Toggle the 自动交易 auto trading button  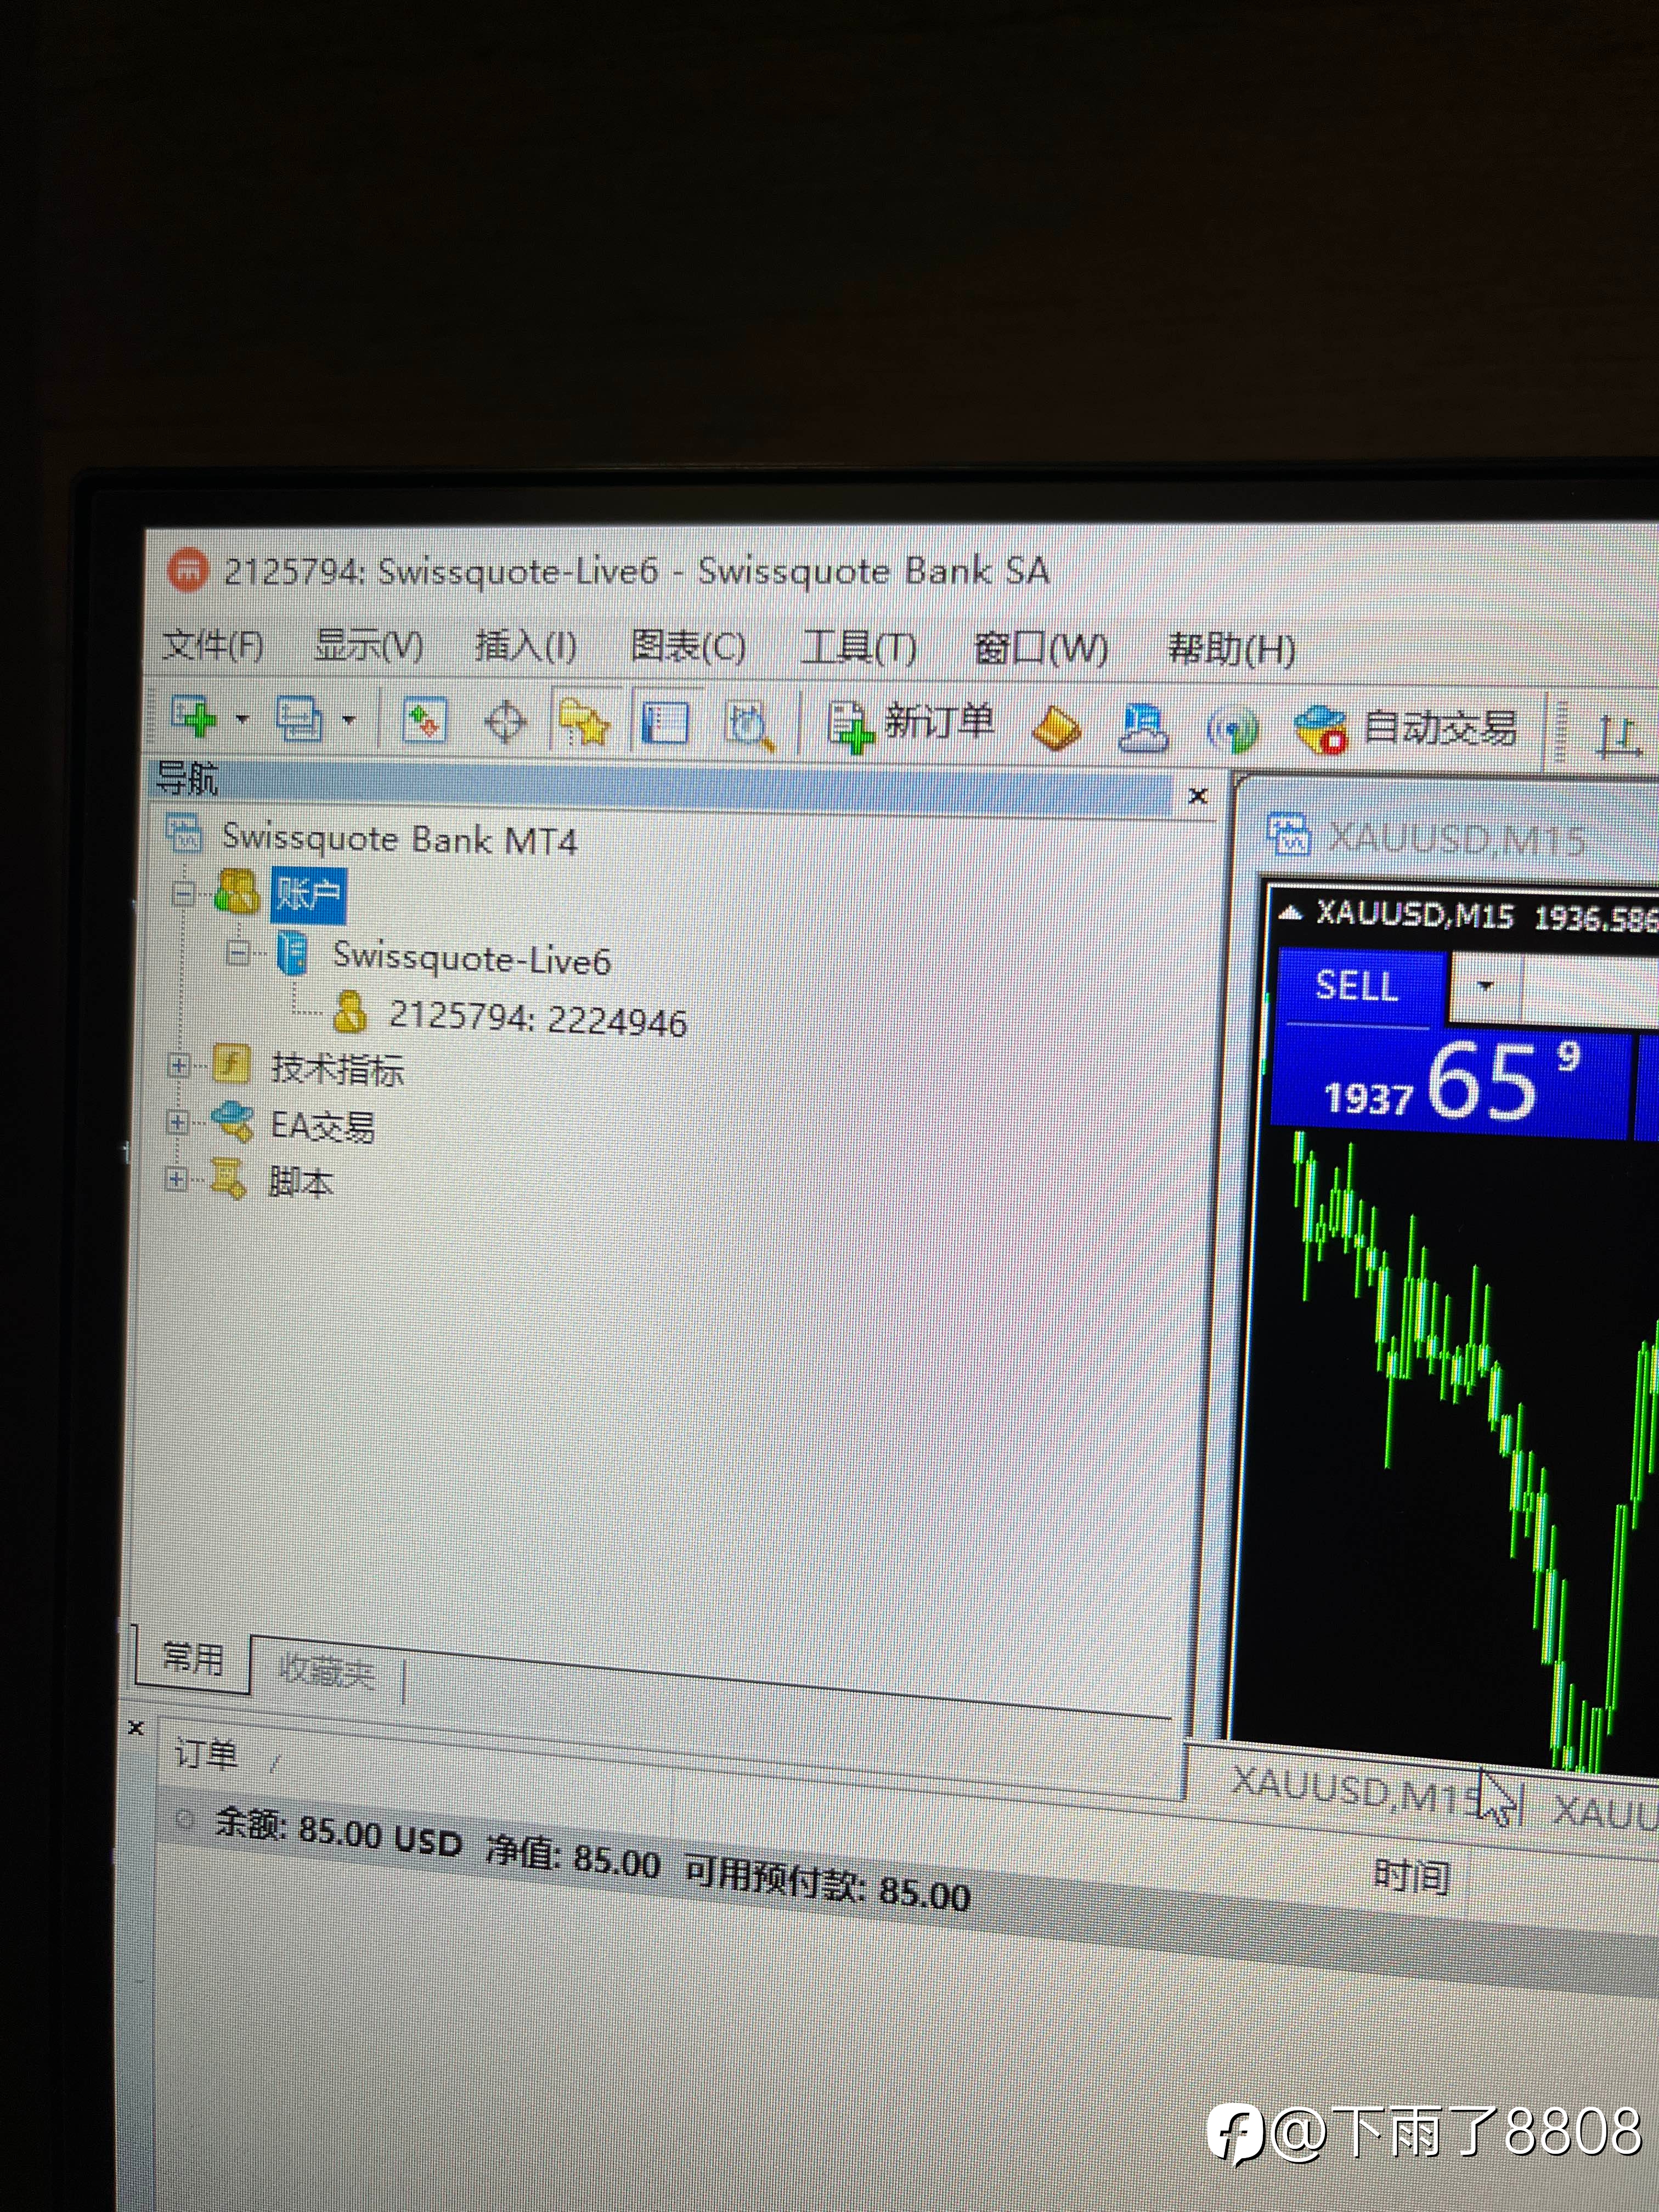tap(1405, 729)
